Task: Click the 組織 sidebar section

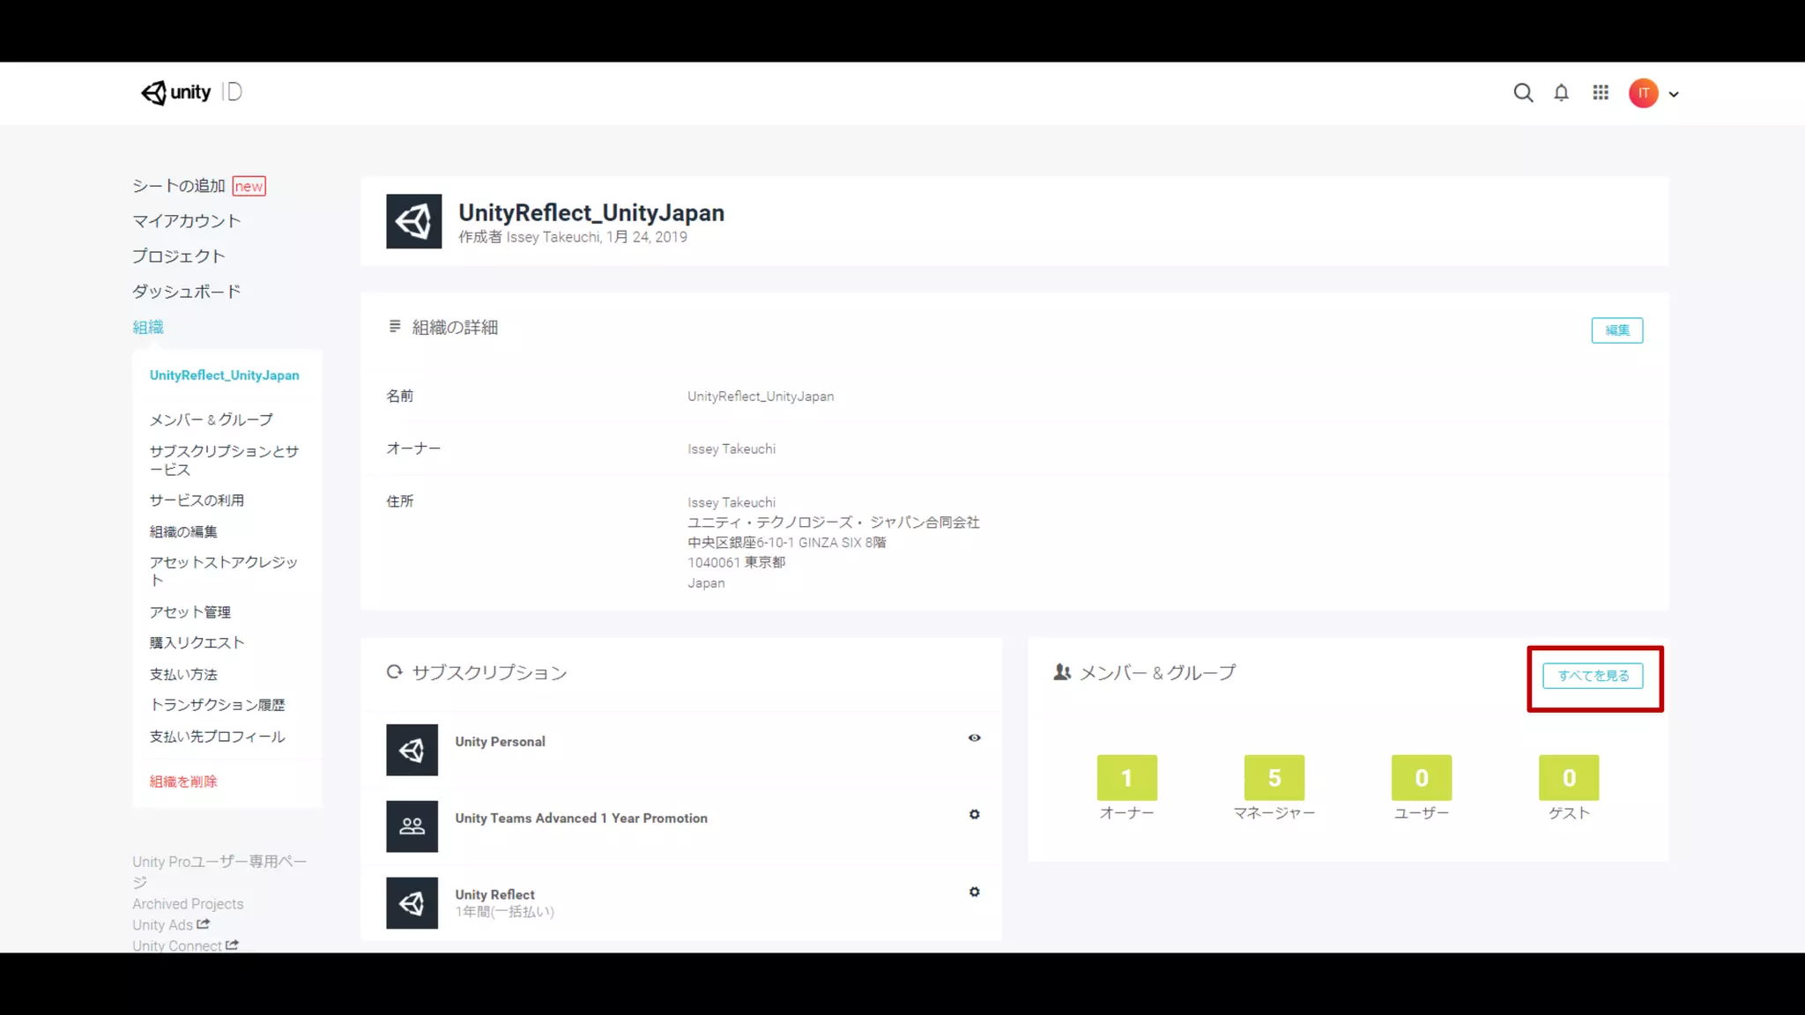Action: (x=148, y=327)
